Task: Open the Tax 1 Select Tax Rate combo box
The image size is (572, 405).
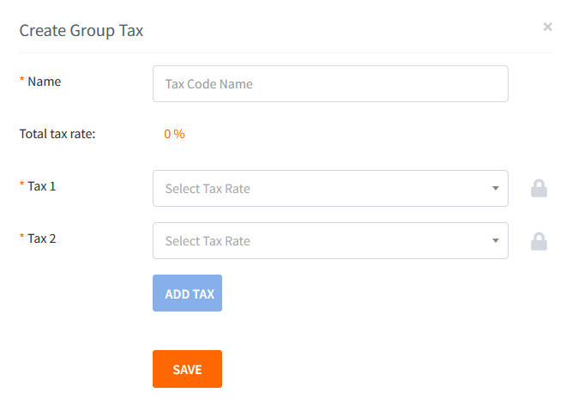Action: click(330, 189)
